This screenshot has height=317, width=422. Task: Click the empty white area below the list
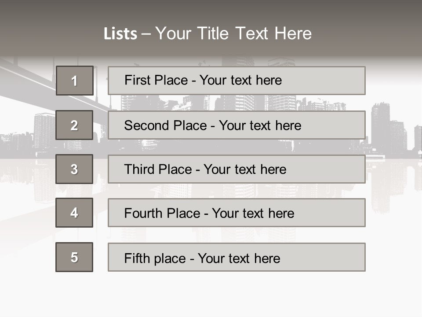(211, 295)
